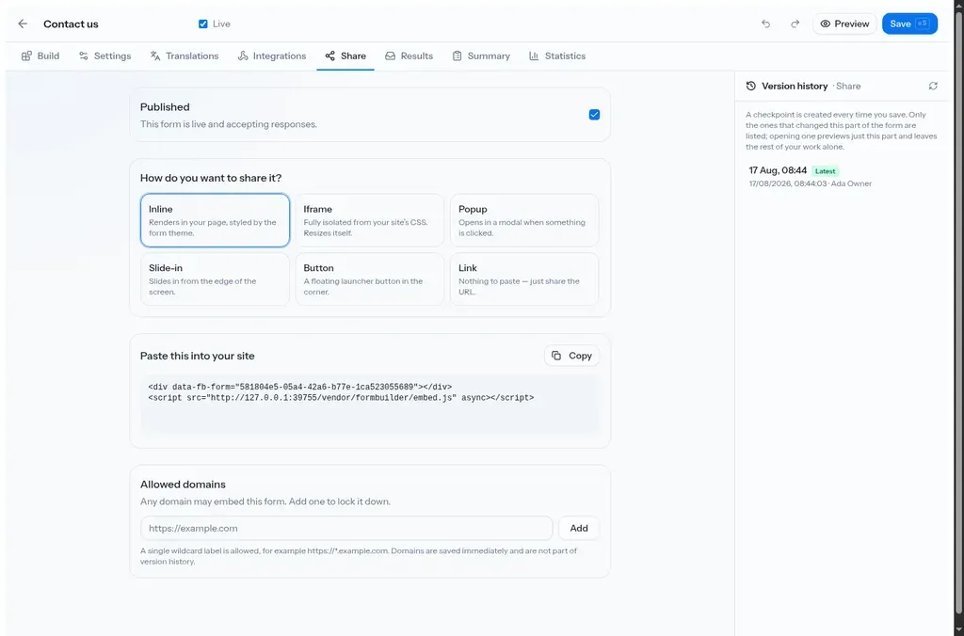The image size is (964, 636).
Task: Switch to the Translations tab
Action: pos(185,56)
